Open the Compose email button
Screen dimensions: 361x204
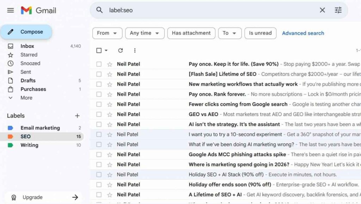26,31
